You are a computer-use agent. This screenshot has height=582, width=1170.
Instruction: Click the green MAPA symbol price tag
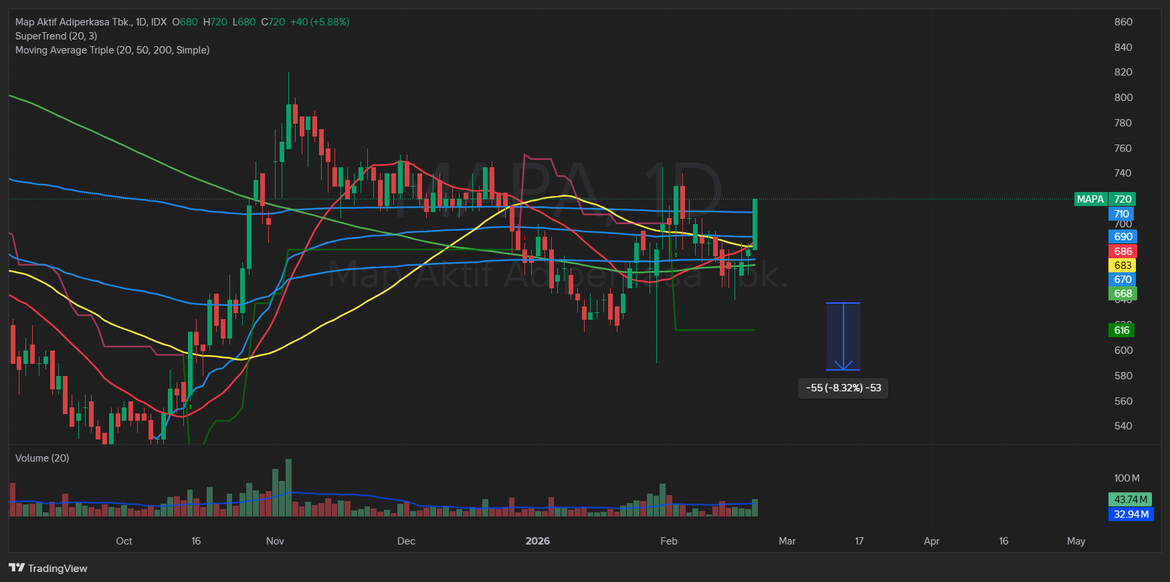pos(1090,199)
